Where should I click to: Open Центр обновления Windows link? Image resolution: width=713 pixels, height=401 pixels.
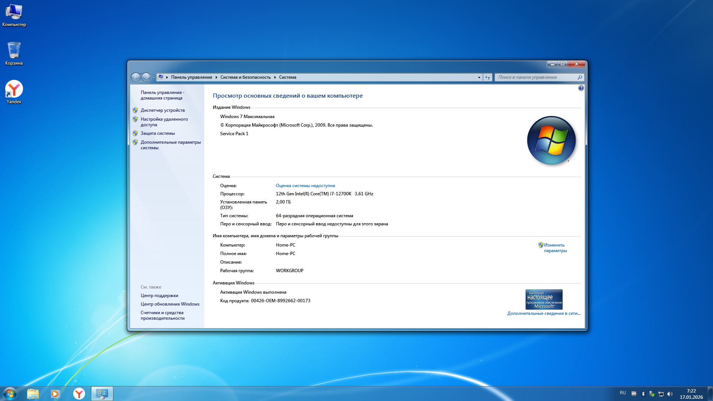coord(170,304)
